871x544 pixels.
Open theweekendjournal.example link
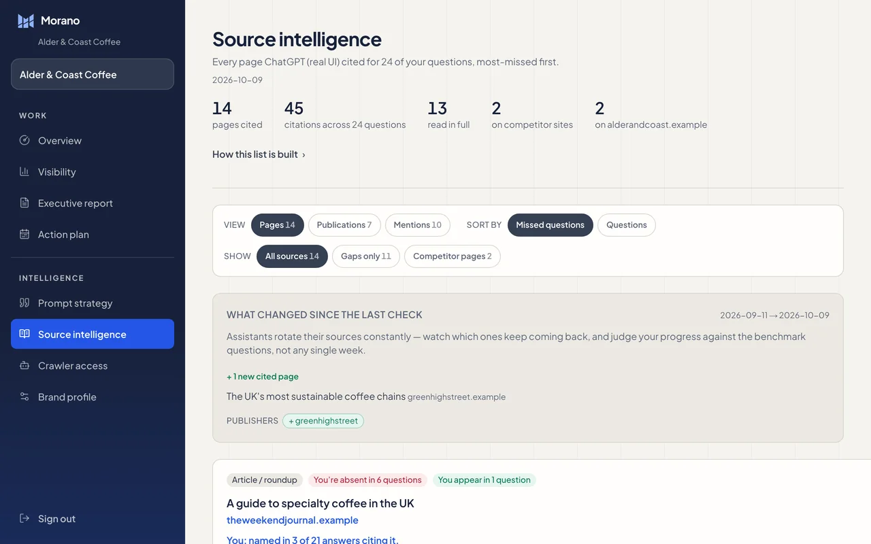point(293,520)
